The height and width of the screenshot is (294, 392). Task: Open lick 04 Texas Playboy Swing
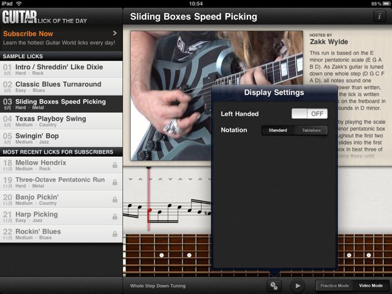61,121
